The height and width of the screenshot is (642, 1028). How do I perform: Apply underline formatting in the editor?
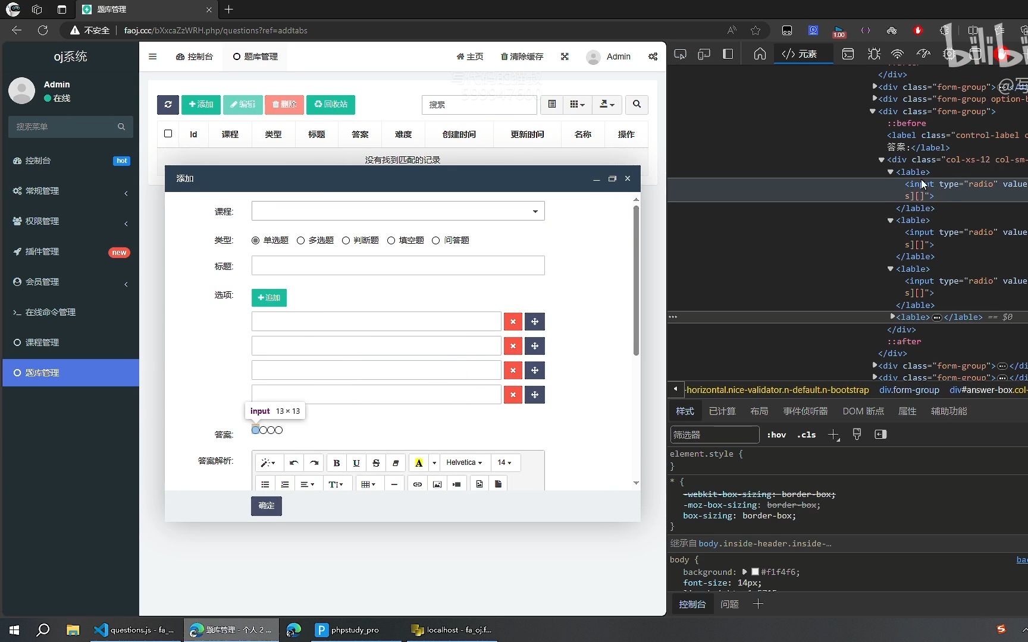(x=356, y=463)
